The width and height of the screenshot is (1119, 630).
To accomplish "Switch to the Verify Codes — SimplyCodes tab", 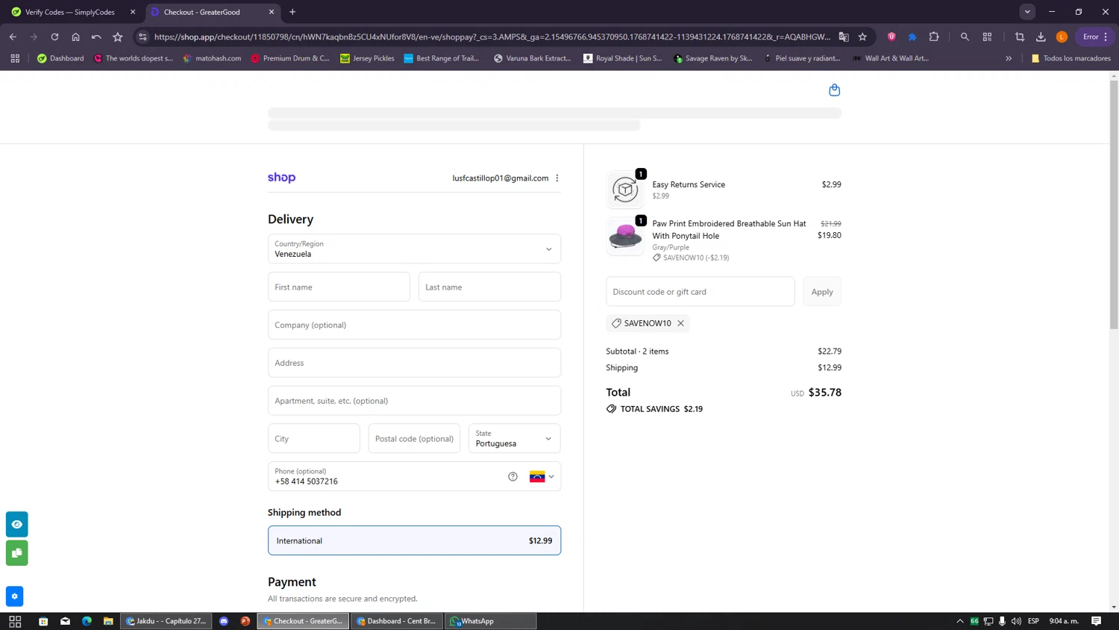I will coord(69,12).
